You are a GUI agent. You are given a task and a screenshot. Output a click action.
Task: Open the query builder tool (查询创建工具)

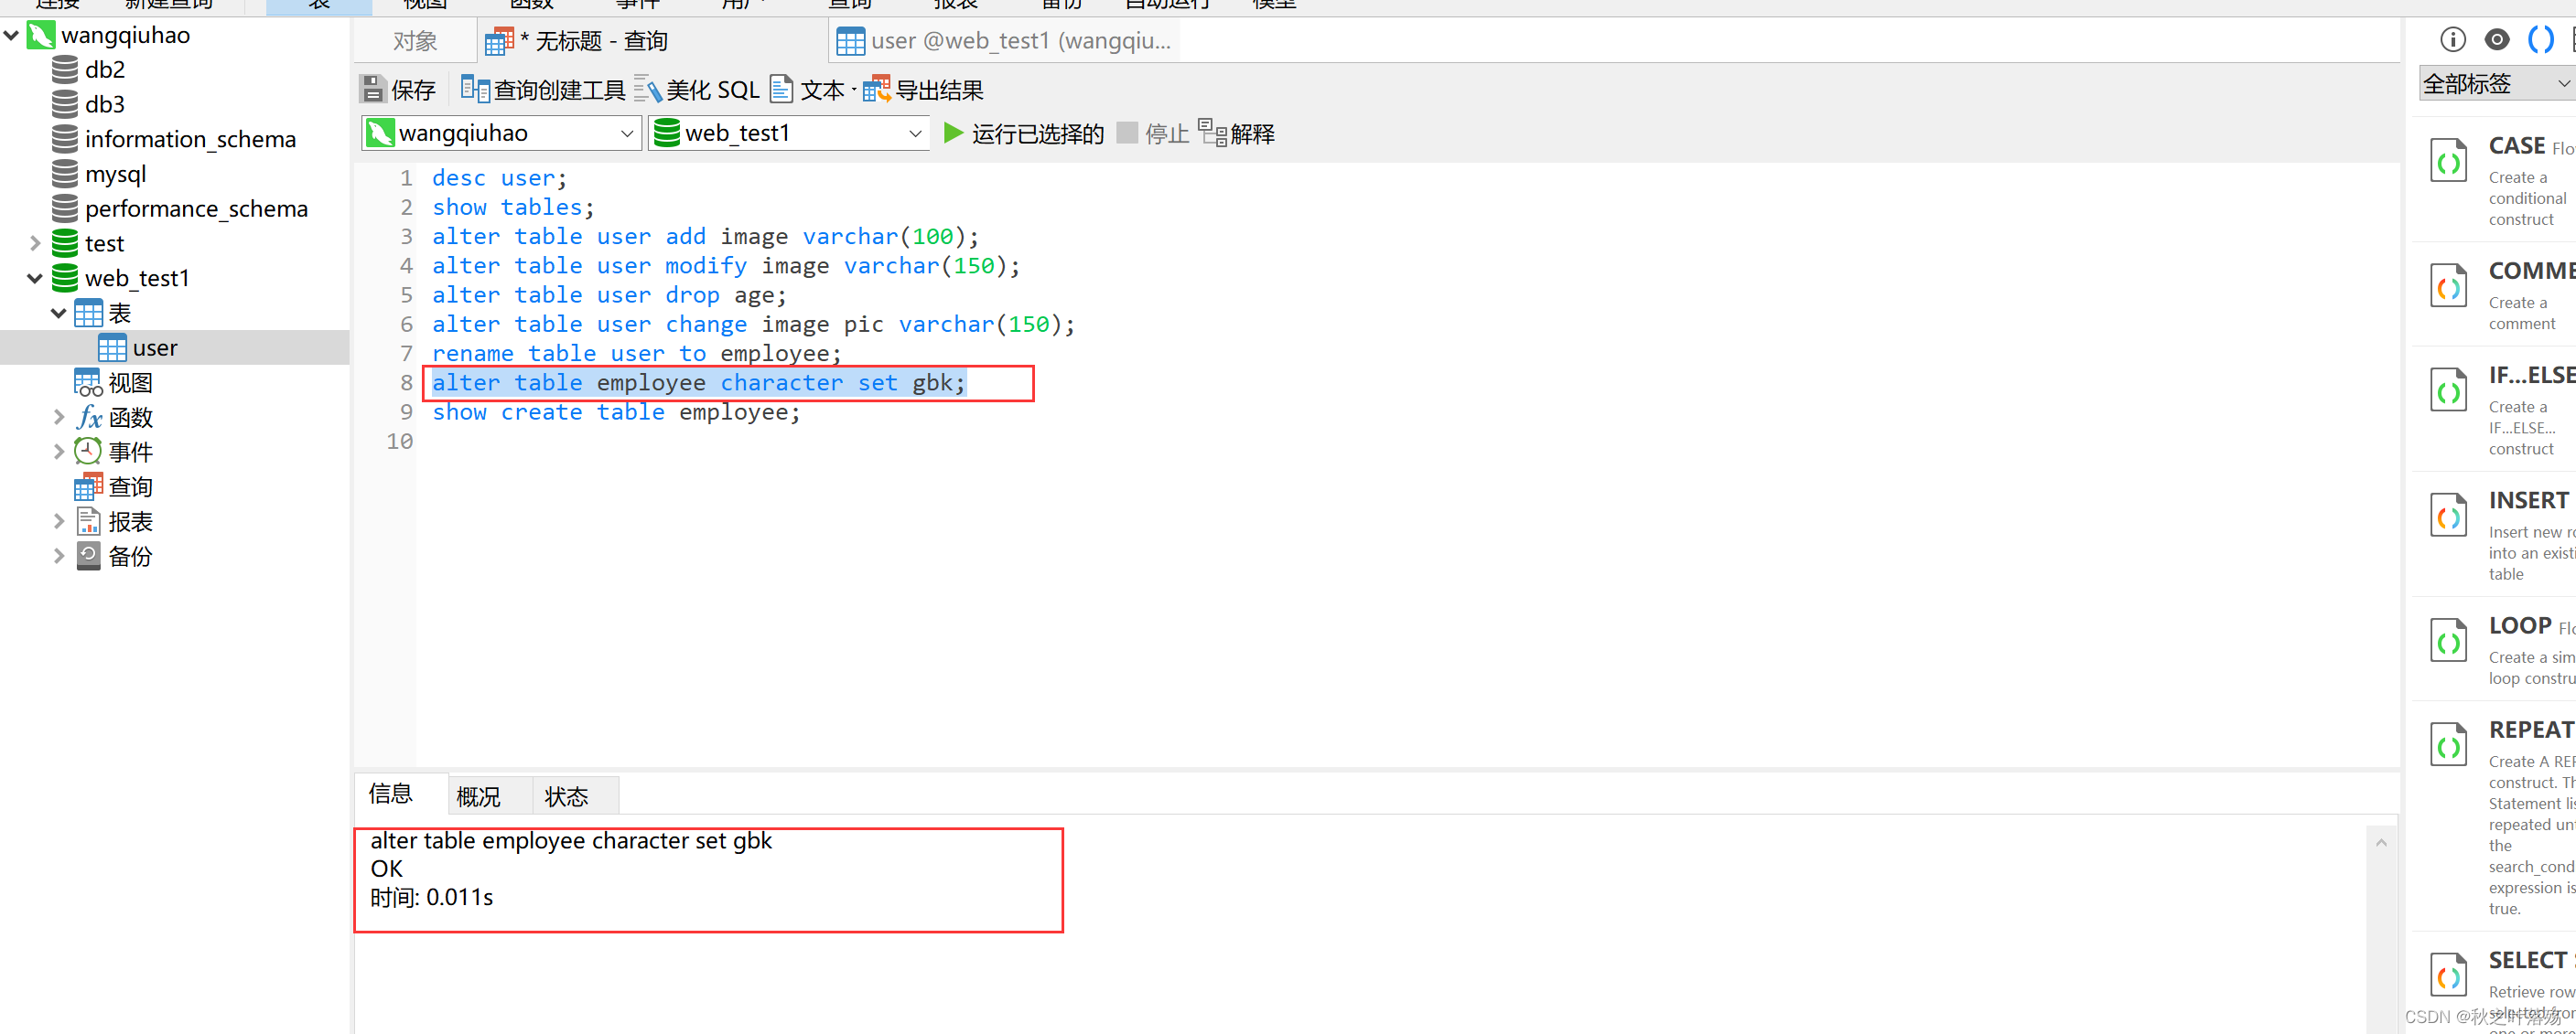543,90
